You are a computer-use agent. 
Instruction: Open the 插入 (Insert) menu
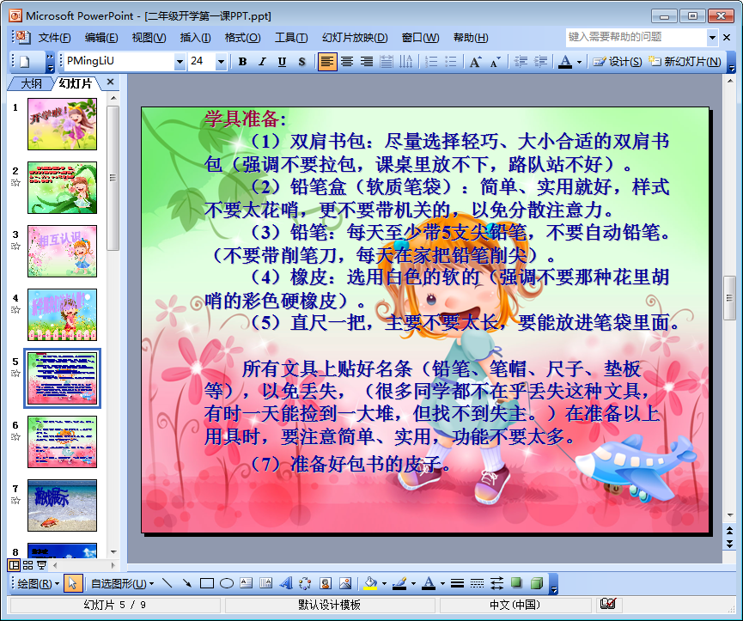(x=195, y=38)
